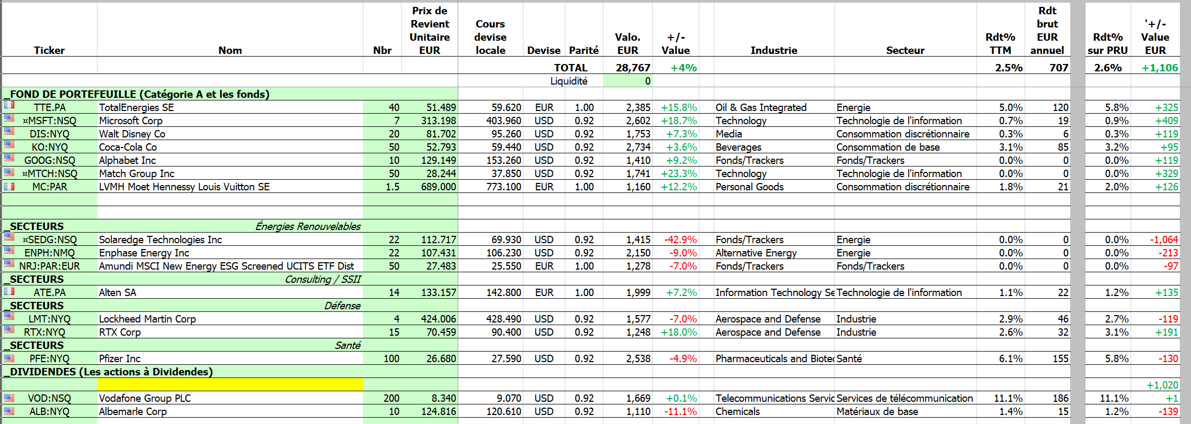This screenshot has width=1191, height=424.
Task: Click RTX Corp Aerospace and Defense industry
Action: (768, 332)
